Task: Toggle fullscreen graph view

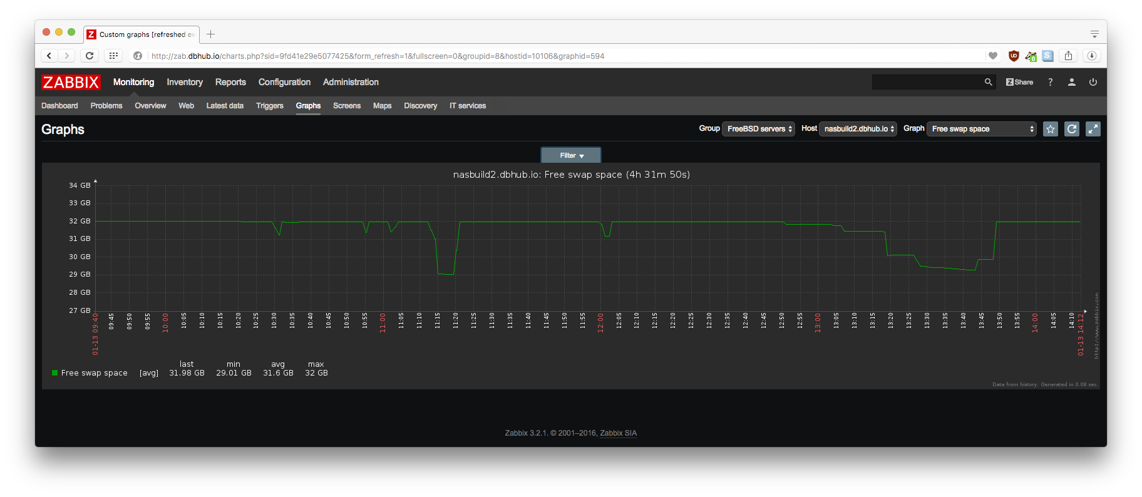Action: click(x=1093, y=129)
